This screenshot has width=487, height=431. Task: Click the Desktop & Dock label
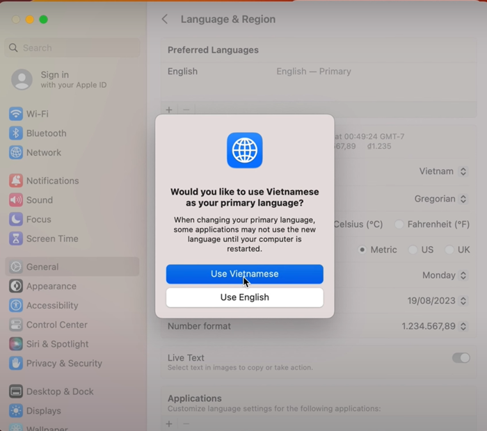60,391
